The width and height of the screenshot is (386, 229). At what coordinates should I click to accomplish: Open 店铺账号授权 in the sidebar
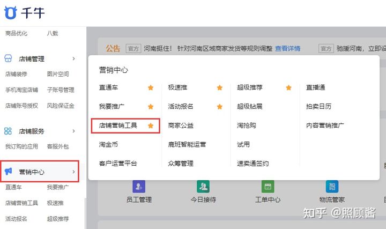pos(21,106)
